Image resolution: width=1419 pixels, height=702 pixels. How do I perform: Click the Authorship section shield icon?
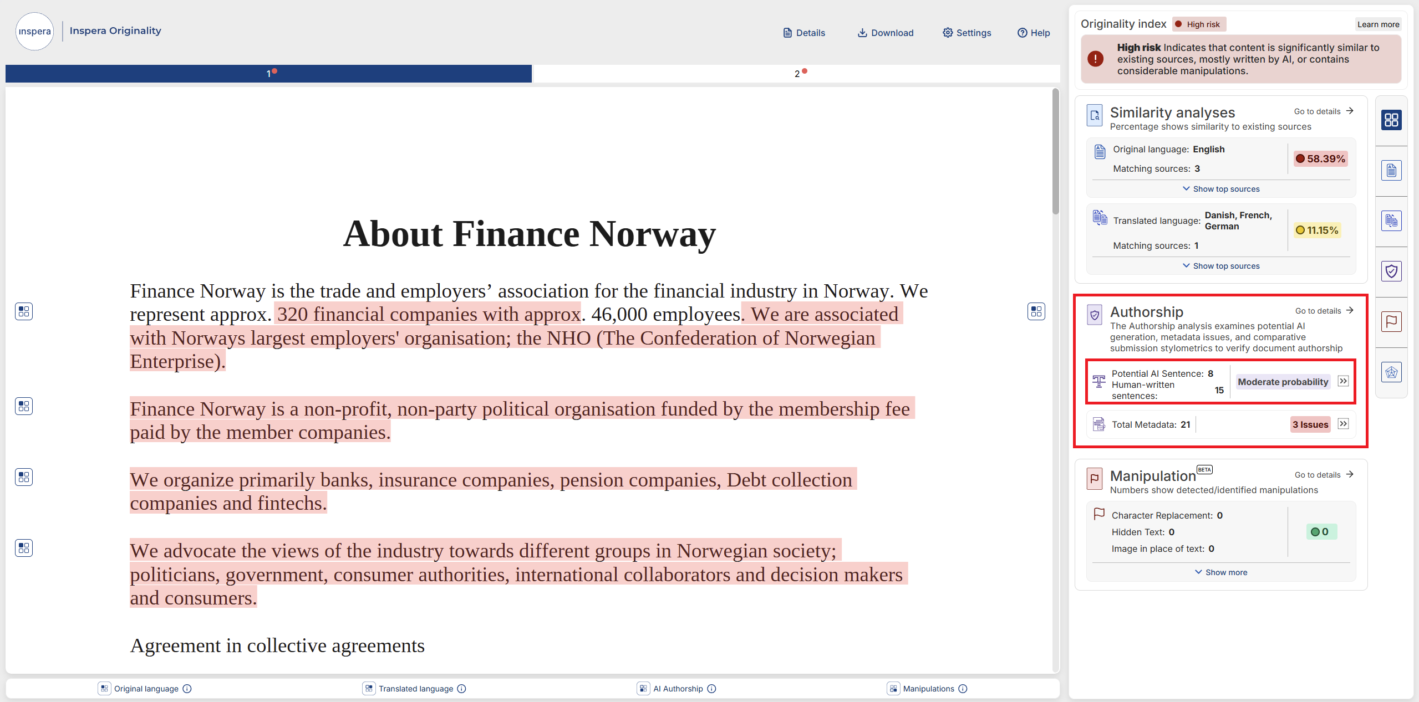pos(1095,315)
